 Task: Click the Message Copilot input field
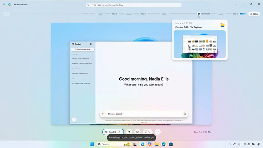144,114
